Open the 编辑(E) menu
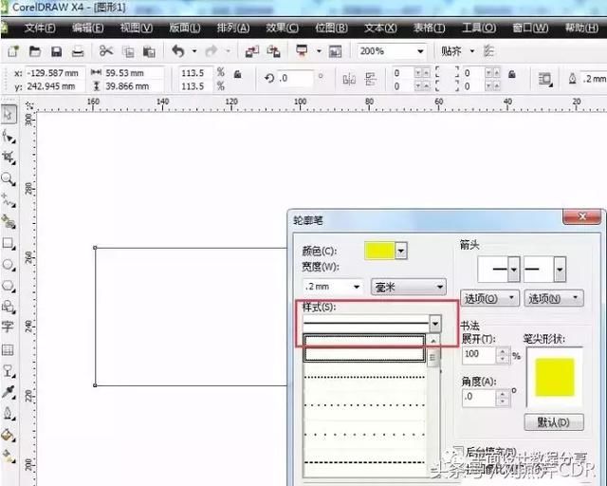Viewport: 607px width, 486px height. pos(88,28)
